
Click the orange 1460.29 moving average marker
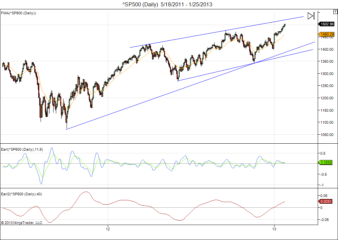coord(327,34)
